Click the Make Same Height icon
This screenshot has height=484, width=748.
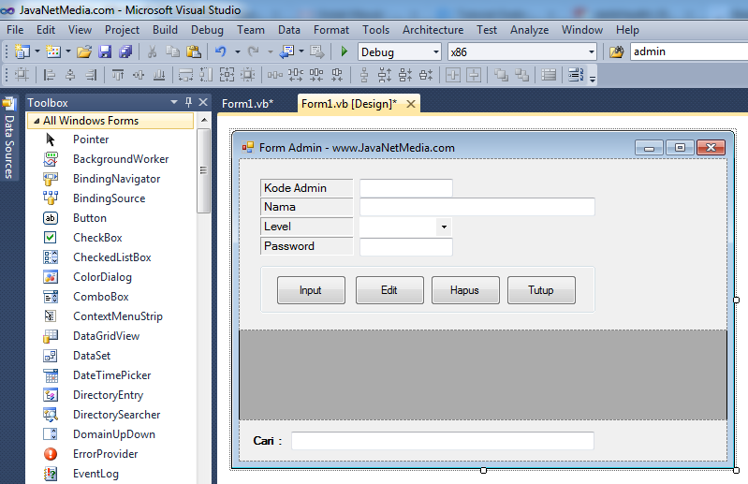[206, 75]
